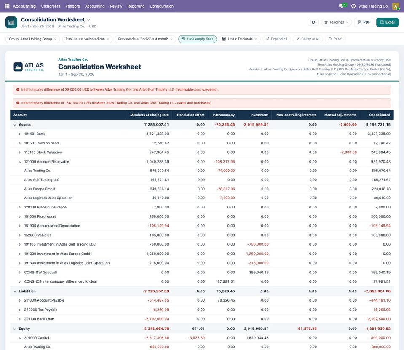
Task: Expand the 110100 Stock Valuation row
Action: [x=19, y=152]
